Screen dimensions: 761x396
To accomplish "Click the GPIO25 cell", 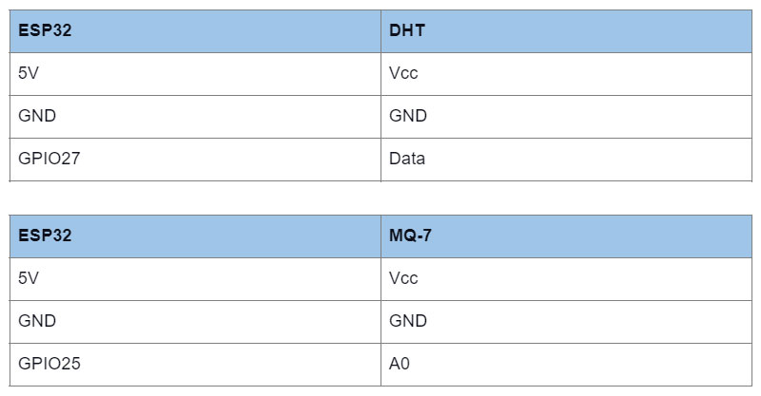I will [195, 365].
